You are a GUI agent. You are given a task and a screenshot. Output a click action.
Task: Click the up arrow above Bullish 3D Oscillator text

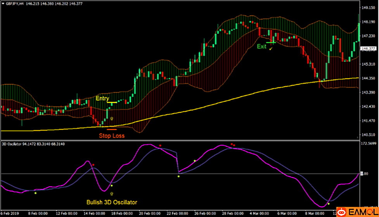point(112,193)
